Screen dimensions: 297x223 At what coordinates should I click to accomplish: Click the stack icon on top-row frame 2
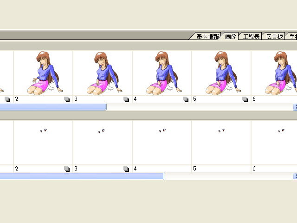coord(67,99)
